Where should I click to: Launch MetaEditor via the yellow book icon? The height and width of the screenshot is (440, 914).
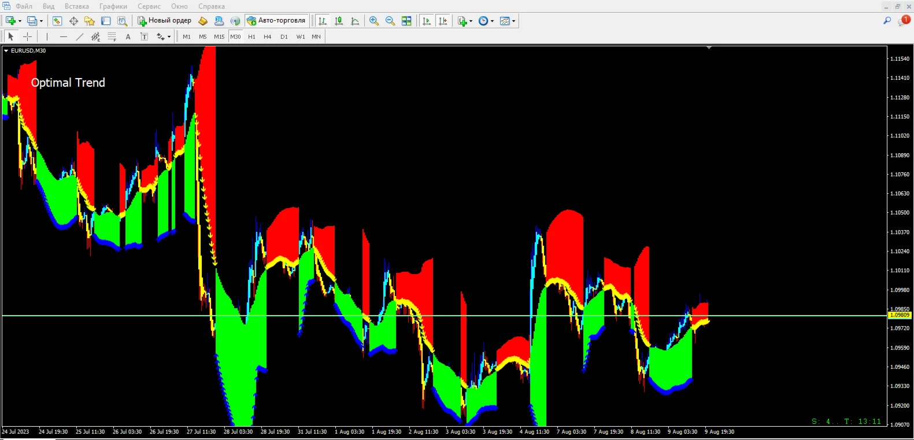[203, 21]
